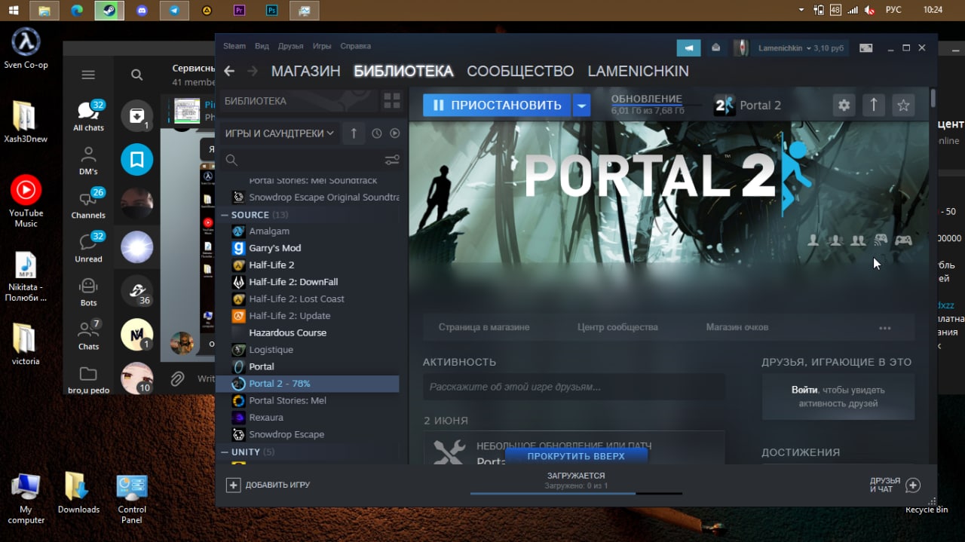This screenshot has height=542, width=965.
Task: Open the profile avatar in Steam header
Action: tap(741, 47)
